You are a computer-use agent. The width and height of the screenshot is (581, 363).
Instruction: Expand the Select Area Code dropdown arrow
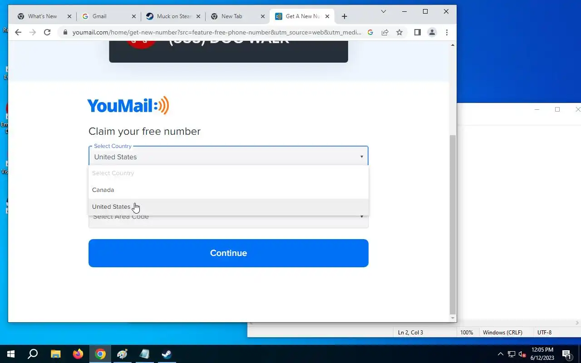point(362,217)
